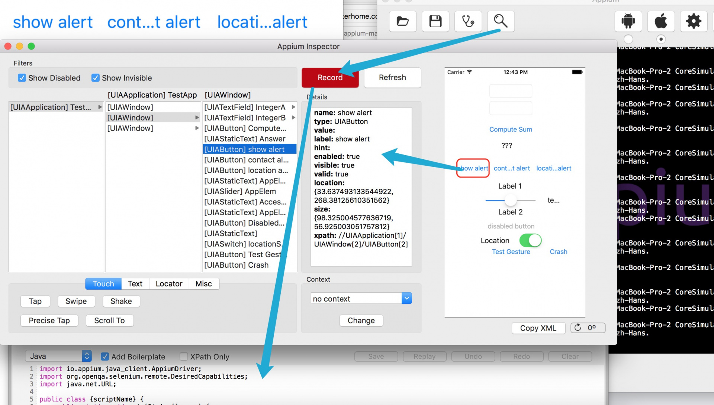Select UIAStaticText Answer row
The width and height of the screenshot is (714, 405).
coord(250,139)
